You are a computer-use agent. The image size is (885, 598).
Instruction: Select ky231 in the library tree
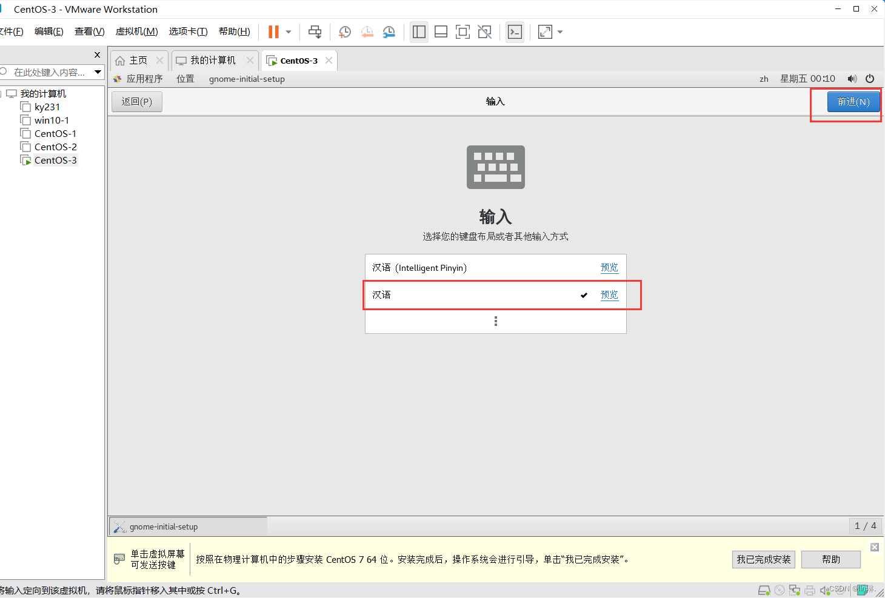tap(47, 107)
